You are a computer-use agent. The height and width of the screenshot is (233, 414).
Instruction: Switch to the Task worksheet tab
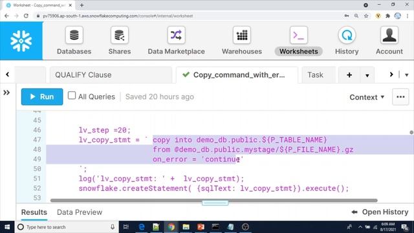click(x=319, y=75)
